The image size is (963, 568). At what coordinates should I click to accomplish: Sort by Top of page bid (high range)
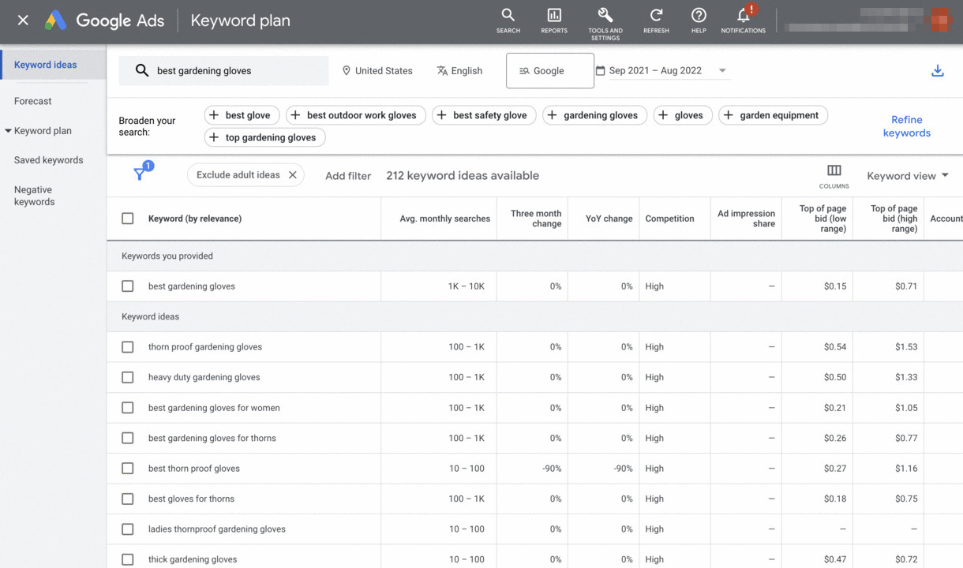tap(894, 219)
